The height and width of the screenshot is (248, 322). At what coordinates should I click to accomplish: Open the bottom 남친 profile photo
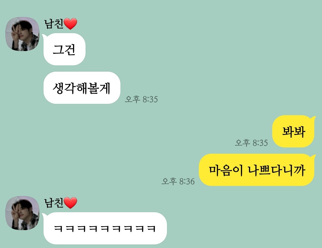(x=22, y=213)
